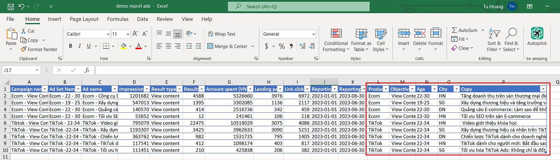Open Cell Styles gallery
This screenshot has width=560, height=160.
pyautogui.click(x=380, y=40)
